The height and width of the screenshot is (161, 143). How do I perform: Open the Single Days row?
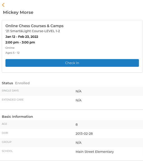coord(71,91)
